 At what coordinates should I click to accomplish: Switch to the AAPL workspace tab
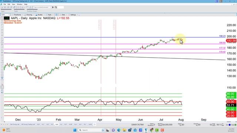(90, 125)
